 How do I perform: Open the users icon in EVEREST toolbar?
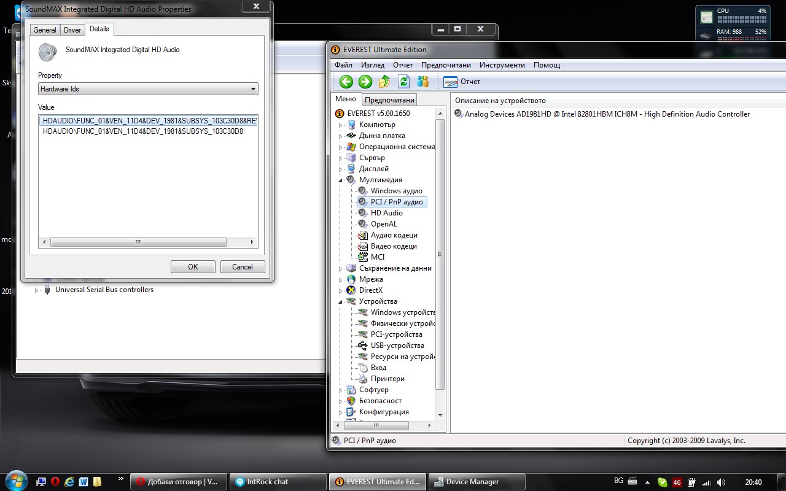tap(422, 82)
